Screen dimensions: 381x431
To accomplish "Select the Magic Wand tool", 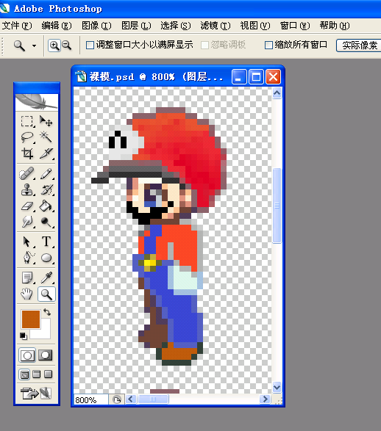I will click(46, 137).
